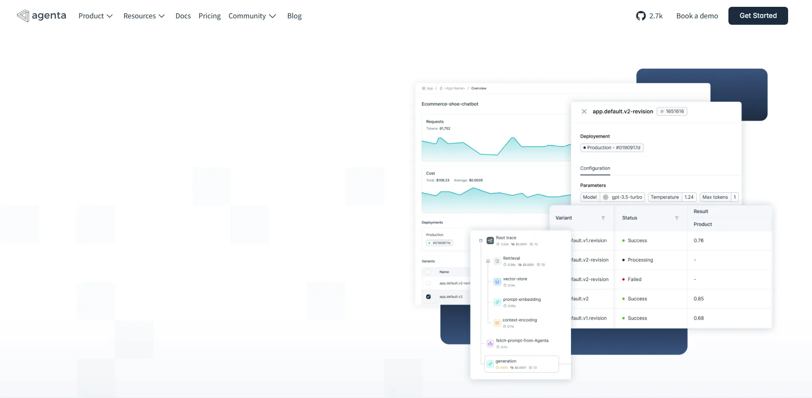Viewport: 812px width, 398px height.
Task: Select the prompt-embedding sparkle icon
Action: (497, 302)
